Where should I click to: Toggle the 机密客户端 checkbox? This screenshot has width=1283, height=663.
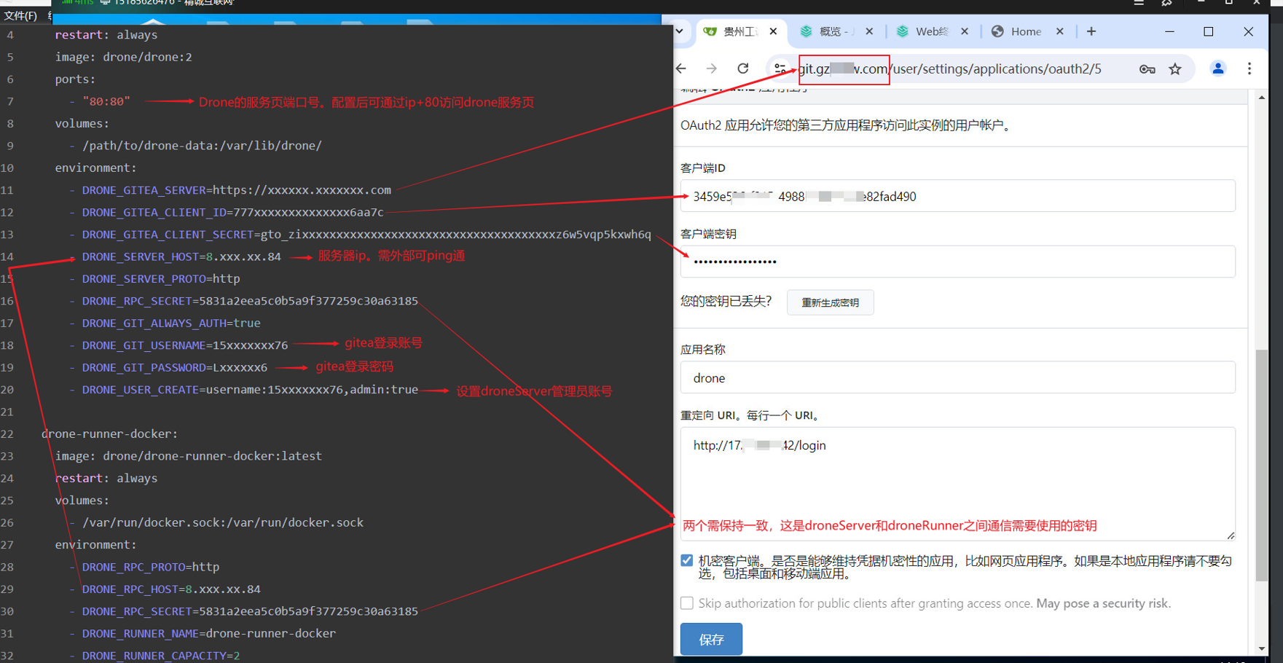click(687, 560)
